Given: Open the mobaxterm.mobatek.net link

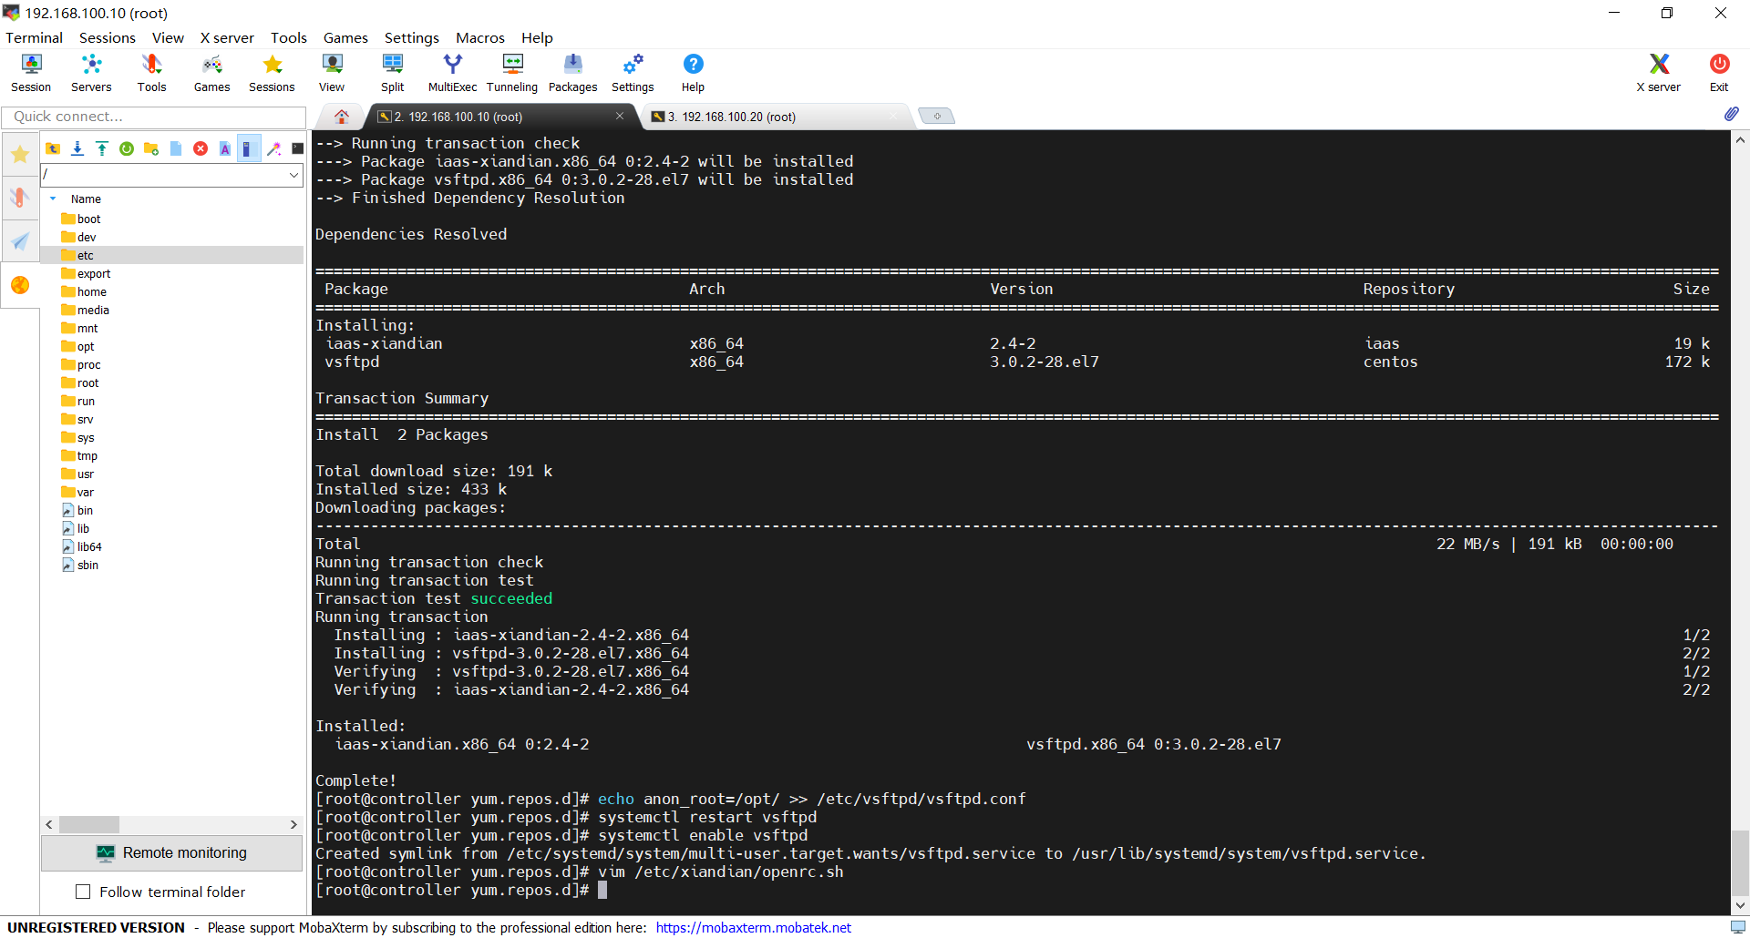Looking at the screenshot, I should click(753, 927).
